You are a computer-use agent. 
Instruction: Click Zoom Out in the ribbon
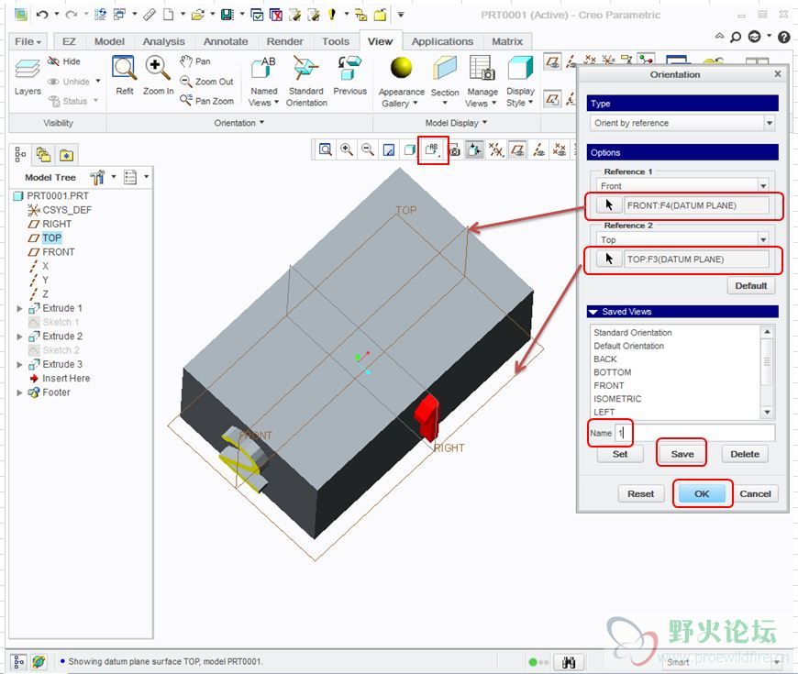(x=206, y=82)
